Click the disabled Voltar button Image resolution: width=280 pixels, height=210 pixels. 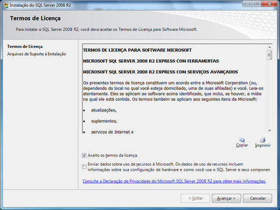[196, 198]
